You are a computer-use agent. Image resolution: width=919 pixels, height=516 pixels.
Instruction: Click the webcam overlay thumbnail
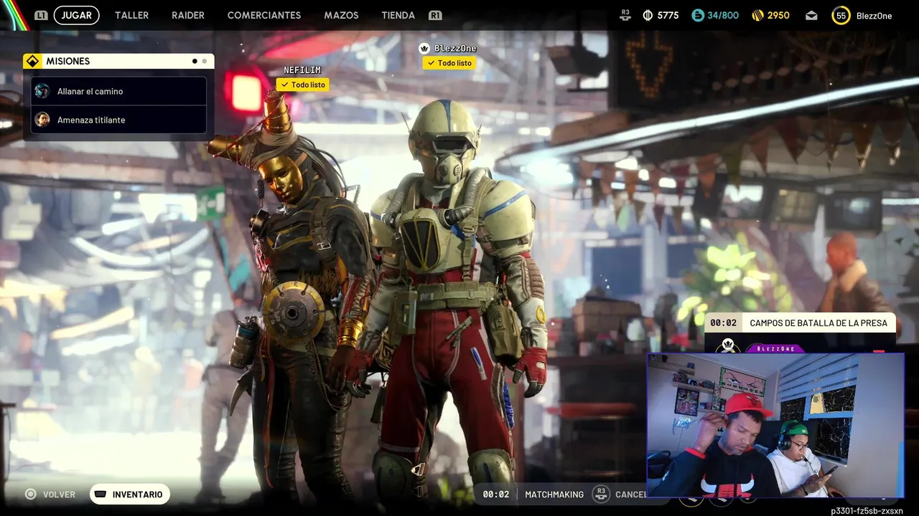[x=775, y=426]
